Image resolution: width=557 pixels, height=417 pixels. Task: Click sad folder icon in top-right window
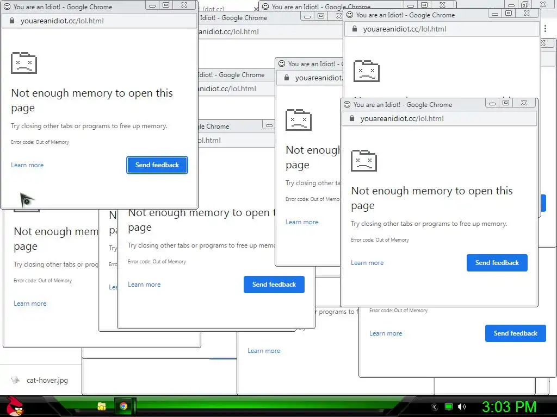(x=367, y=71)
